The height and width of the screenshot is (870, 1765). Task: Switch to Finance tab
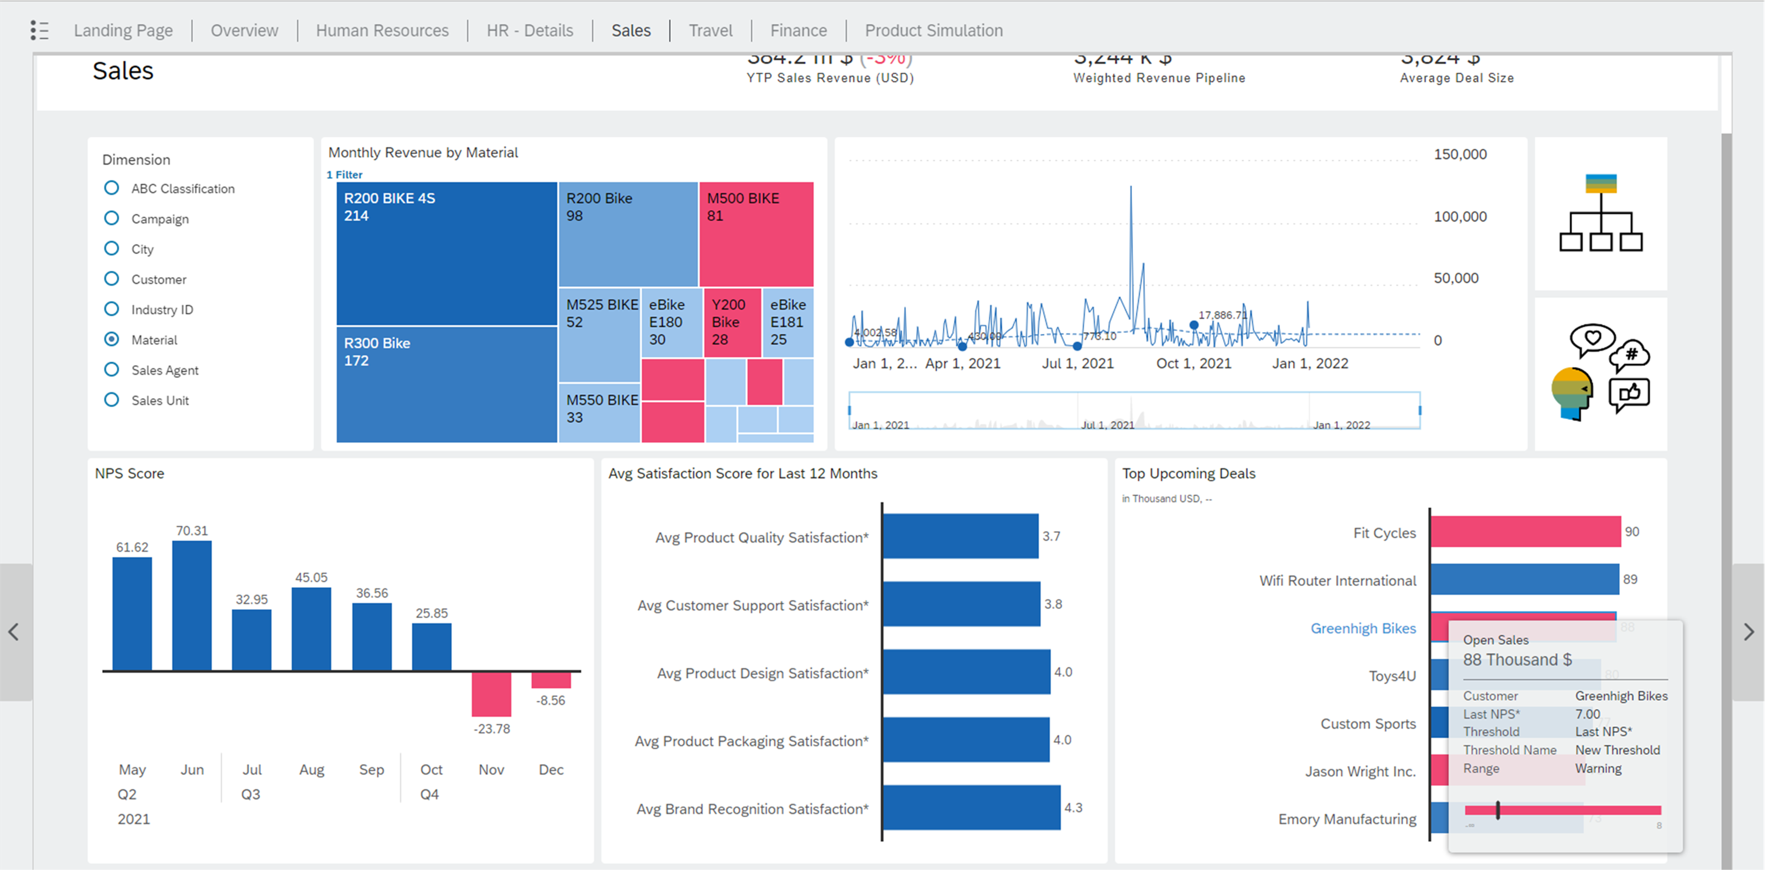[x=798, y=30]
